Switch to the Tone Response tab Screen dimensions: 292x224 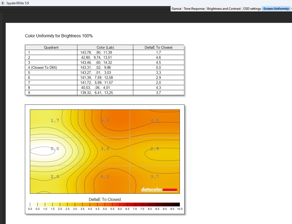194,9
